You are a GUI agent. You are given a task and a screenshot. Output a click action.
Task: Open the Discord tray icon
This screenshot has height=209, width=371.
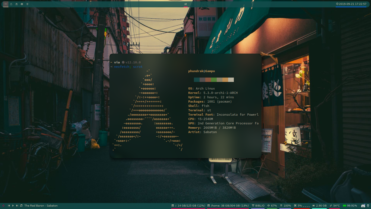(x=363, y=206)
